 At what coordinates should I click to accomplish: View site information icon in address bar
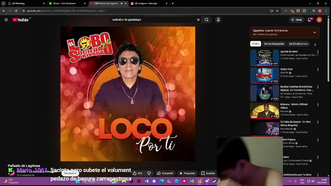click(x=24, y=11)
